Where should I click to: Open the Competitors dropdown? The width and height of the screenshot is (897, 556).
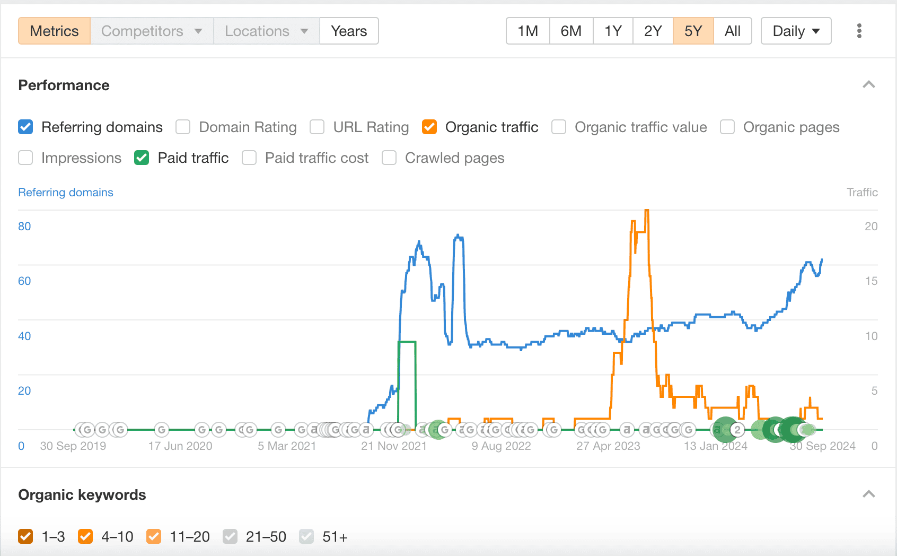click(152, 31)
